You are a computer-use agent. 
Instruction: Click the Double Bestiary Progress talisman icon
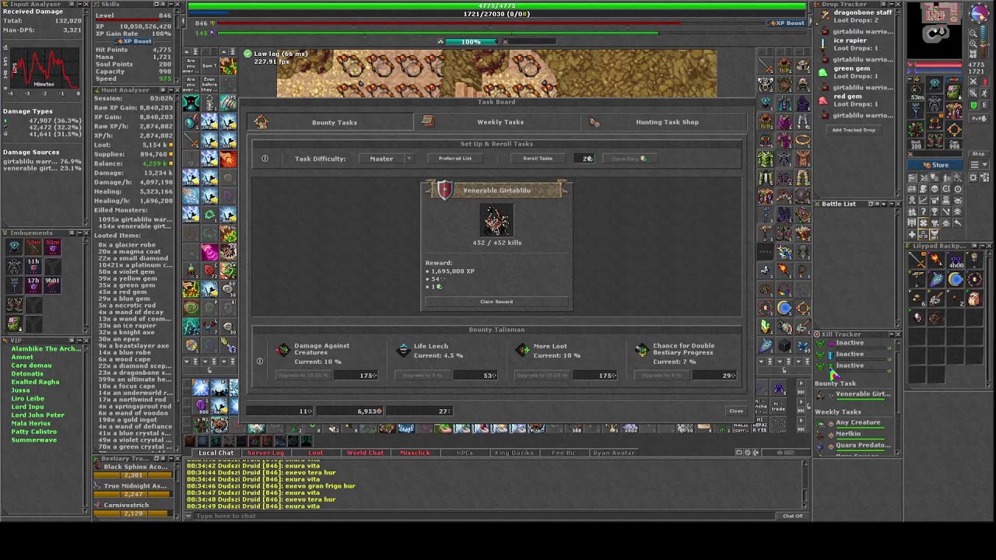pyautogui.click(x=641, y=351)
